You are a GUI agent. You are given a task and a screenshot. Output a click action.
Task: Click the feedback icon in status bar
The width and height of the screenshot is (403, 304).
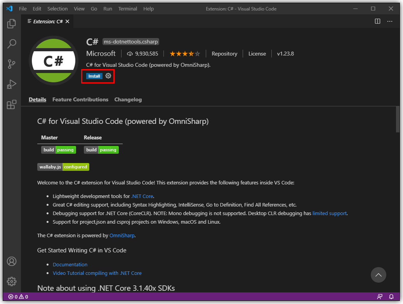click(x=380, y=297)
